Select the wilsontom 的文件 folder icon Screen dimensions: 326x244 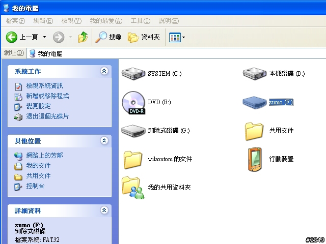click(133, 160)
